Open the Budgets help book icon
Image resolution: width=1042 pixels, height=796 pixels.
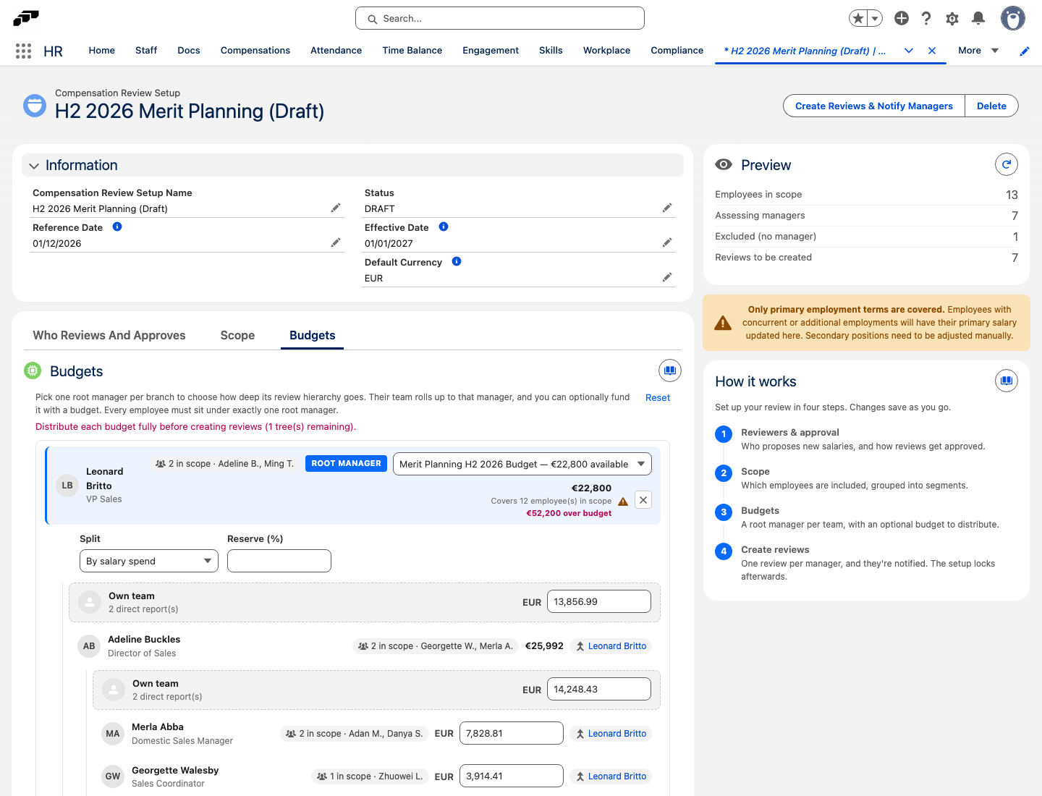click(670, 371)
